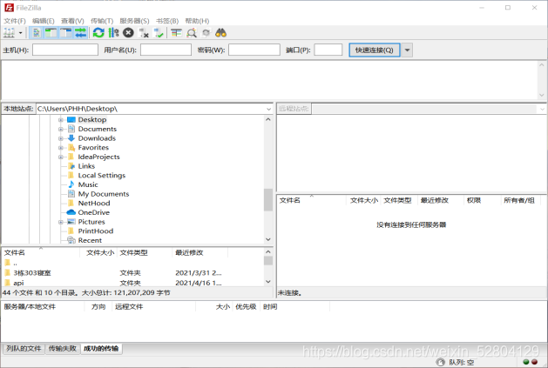Focus the 密码(W) password field
Viewport: 548px width, 368px height.
(254, 50)
